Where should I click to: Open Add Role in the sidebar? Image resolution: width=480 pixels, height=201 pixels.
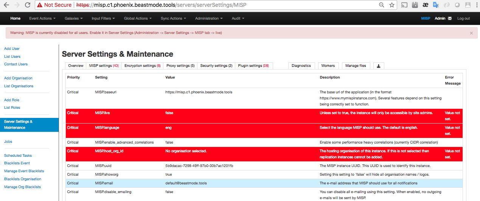coord(12,100)
